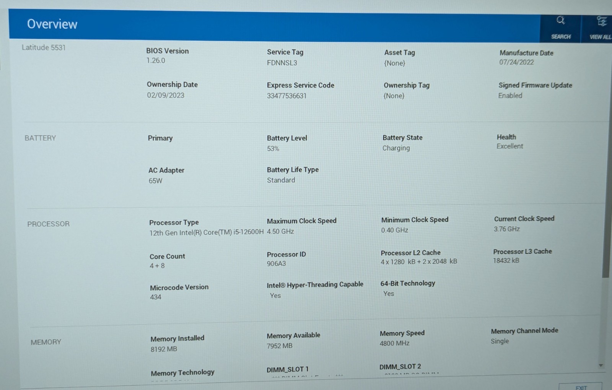Click the i5-12600H processor type value
Image resolution: width=612 pixels, height=390 pixels.
coord(207,232)
